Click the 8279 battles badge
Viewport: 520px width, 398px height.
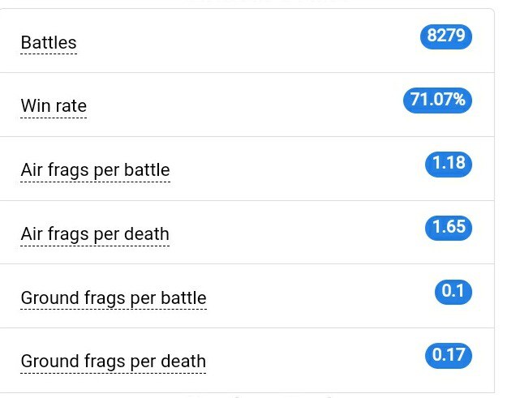tap(446, 36)
